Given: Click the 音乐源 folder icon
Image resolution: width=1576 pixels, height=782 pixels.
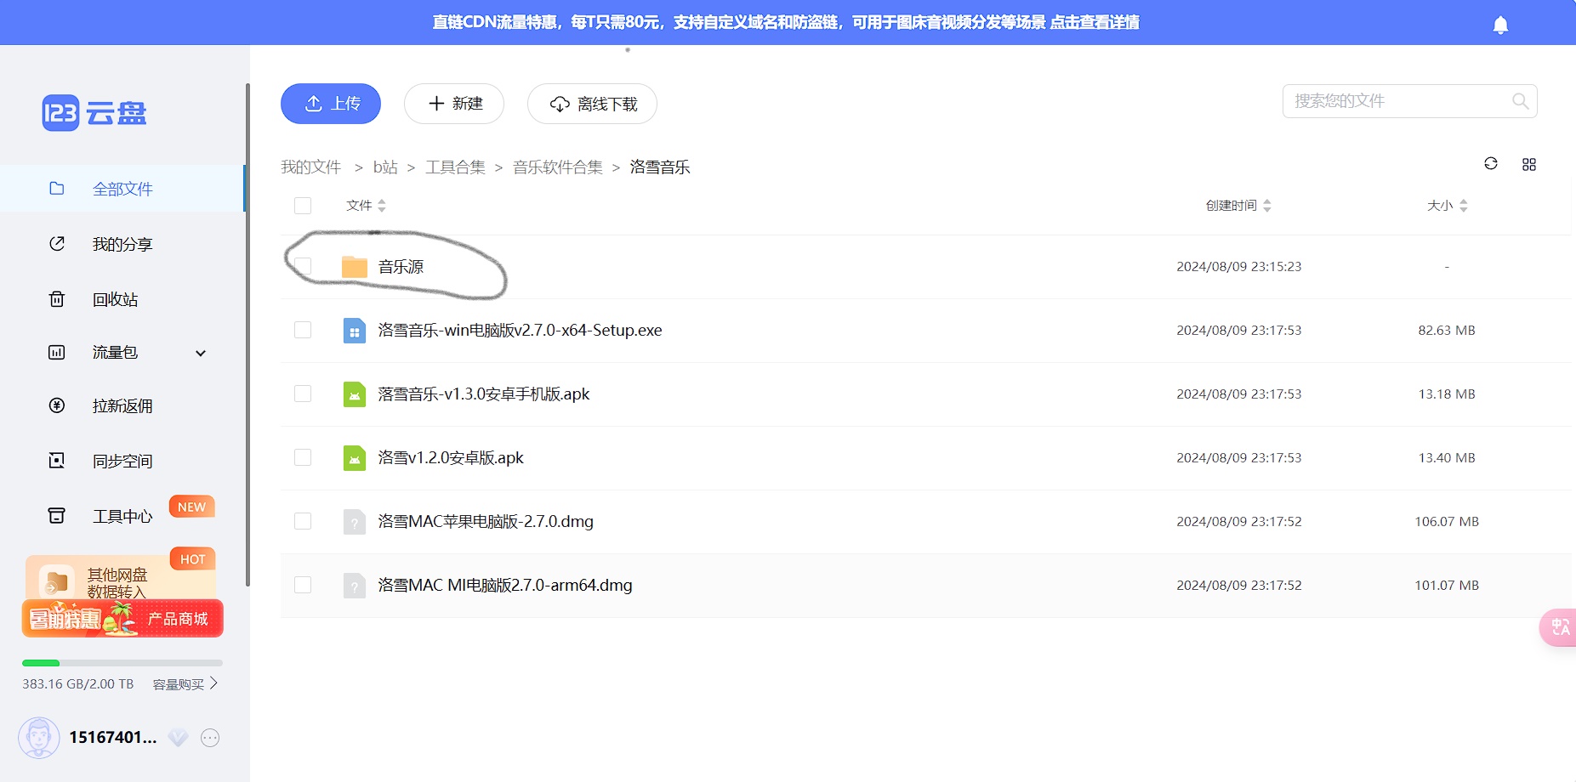Looking at the screenshot, I should (x=355, y=267).
